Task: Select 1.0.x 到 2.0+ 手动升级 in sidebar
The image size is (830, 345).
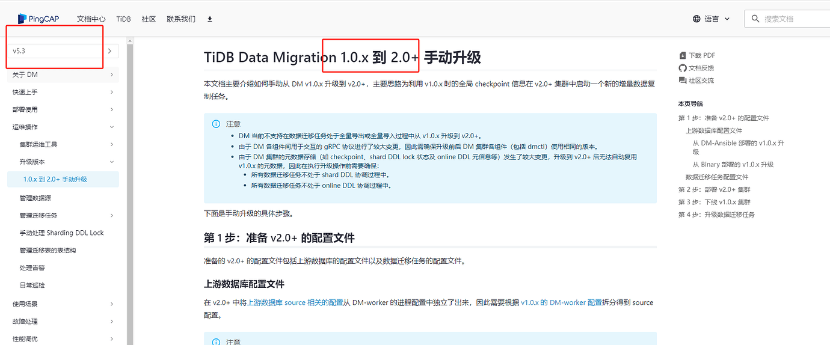Action: coord(63,179)
